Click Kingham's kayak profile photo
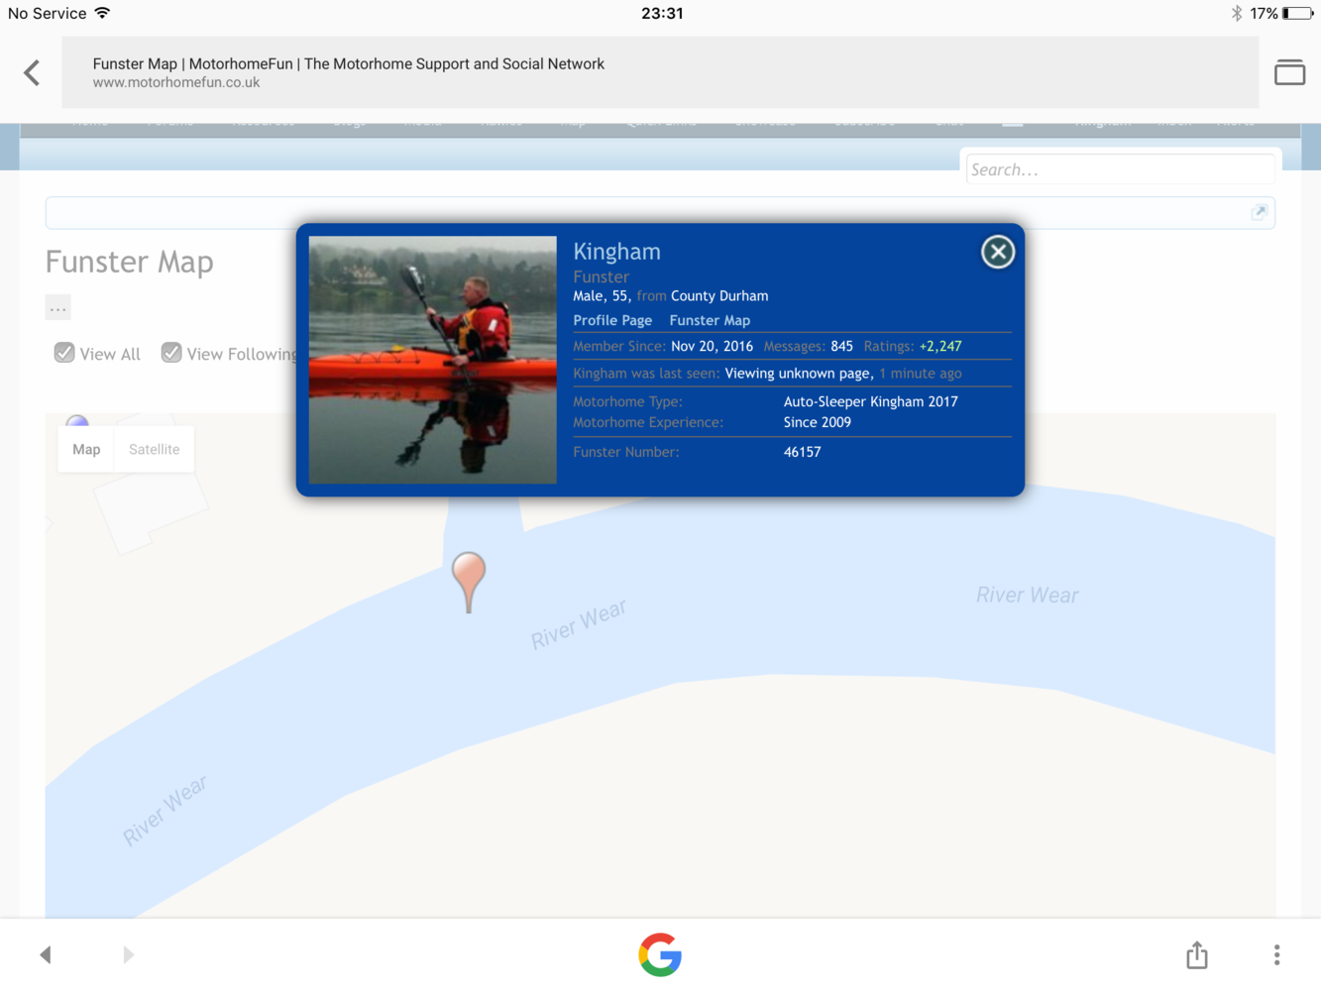This screenshot has height=991, width=1321. [x=433, y=360]
